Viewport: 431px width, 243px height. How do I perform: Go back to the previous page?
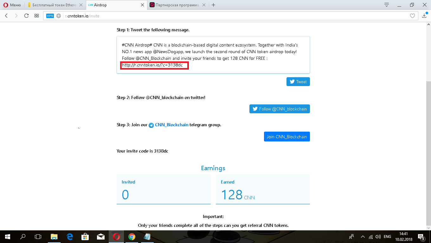[x=6, y=16]
